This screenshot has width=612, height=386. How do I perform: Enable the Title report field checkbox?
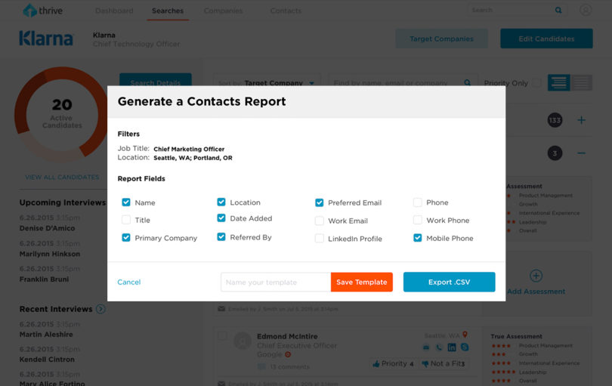click(125, 220)
